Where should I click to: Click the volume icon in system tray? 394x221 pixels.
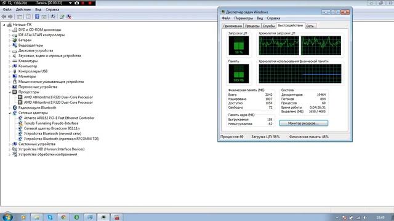pos(365,217)
